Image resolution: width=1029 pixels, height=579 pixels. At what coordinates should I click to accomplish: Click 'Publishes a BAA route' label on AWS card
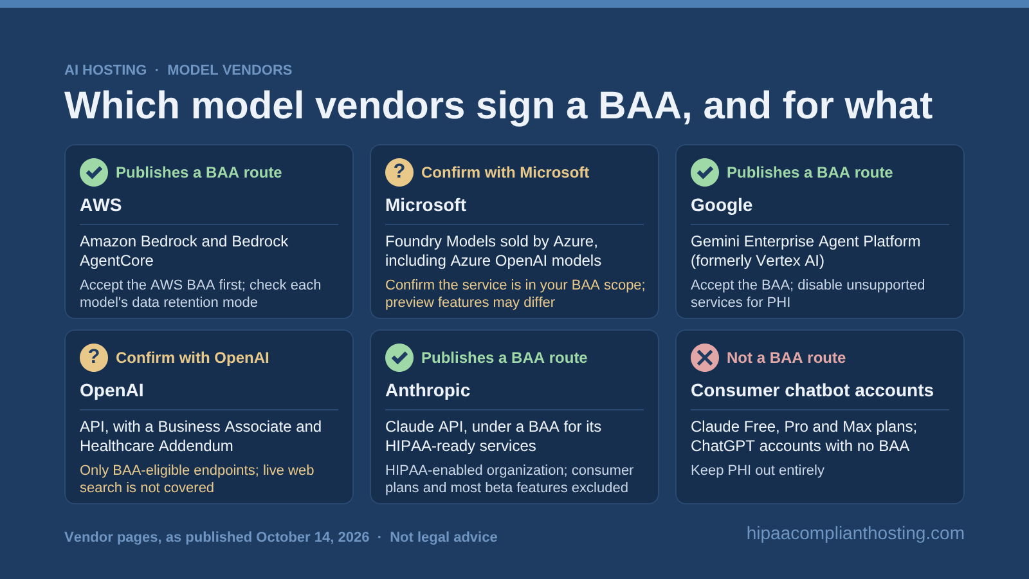tap(199, 172)
